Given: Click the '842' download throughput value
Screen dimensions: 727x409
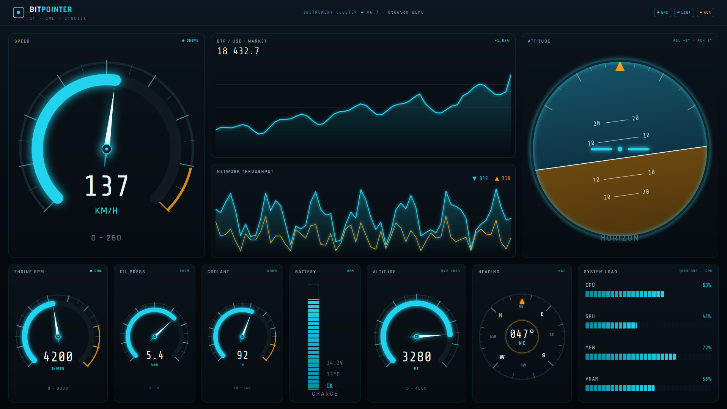Looking at the screenshot, I should [483, 178].
